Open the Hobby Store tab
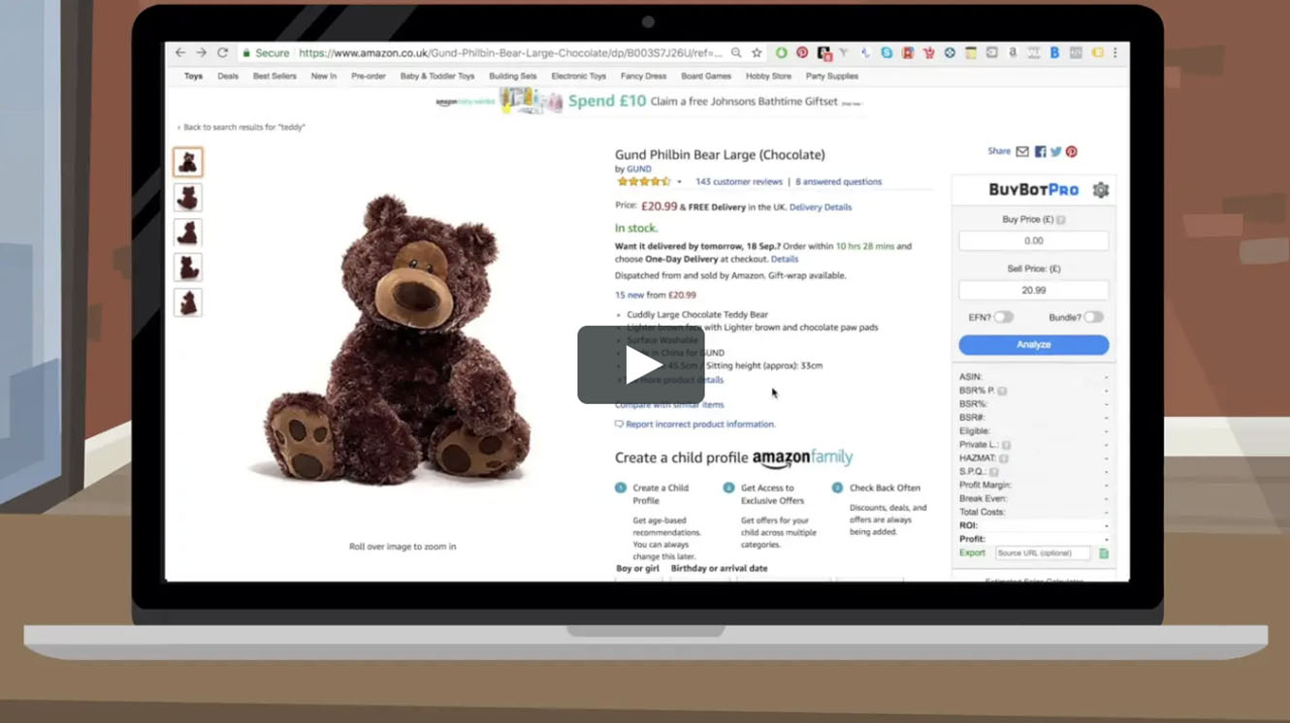The image size is (1290, 723). [768, 76]
